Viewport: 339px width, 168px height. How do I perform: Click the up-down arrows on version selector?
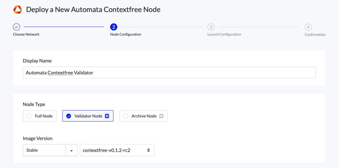[148, 150]
